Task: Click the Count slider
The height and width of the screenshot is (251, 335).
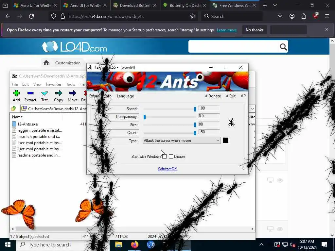Action: coord(170,133)
